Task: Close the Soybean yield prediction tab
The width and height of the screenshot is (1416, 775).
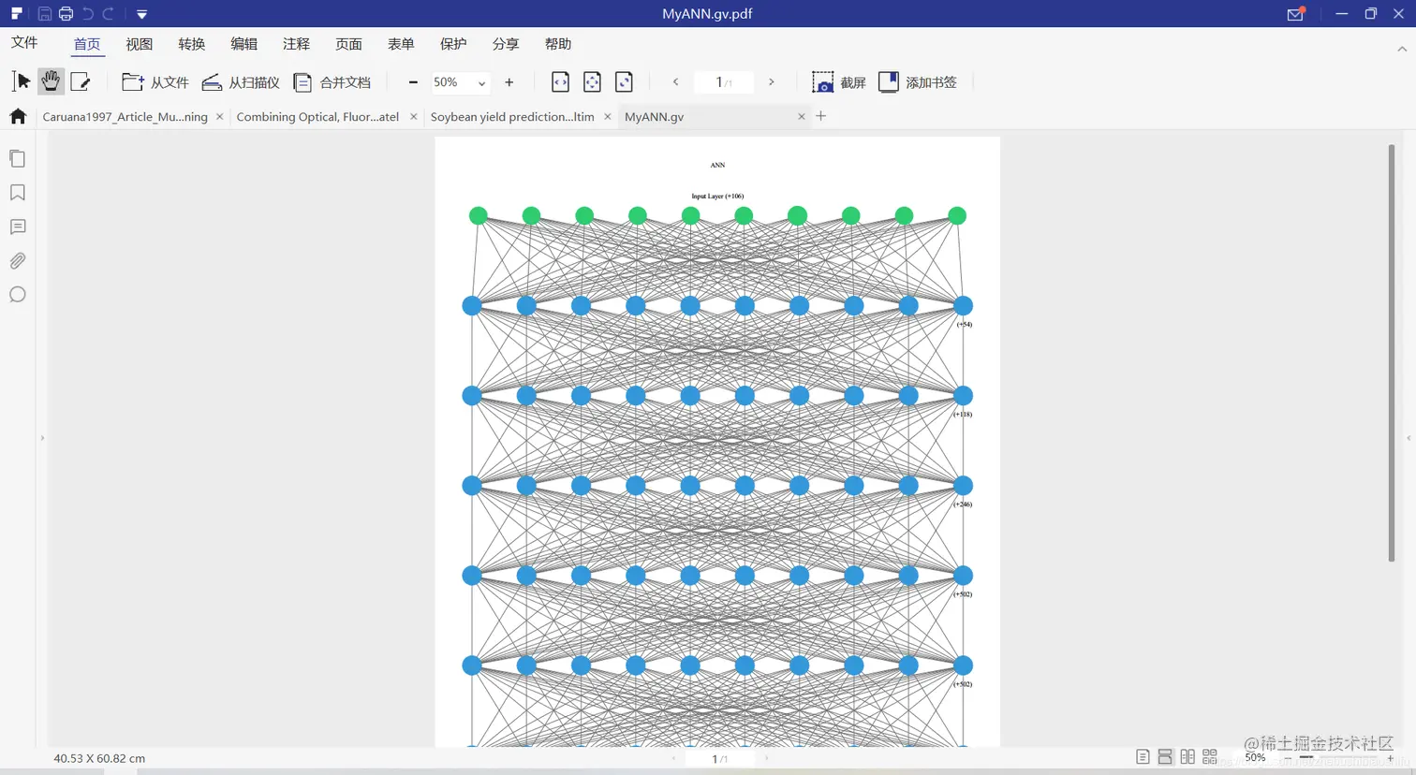Action: coord(608,117)
